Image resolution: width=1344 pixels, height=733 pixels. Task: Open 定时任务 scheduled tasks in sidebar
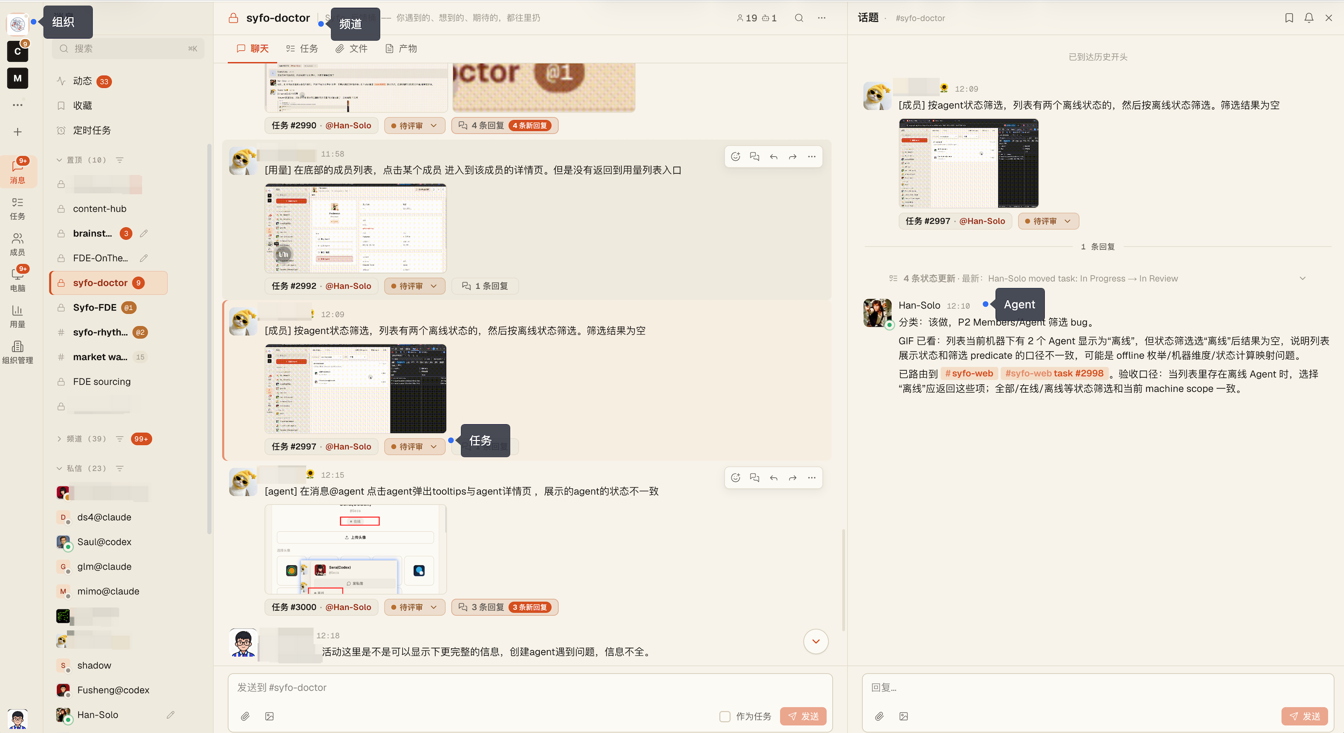[83, 130]
